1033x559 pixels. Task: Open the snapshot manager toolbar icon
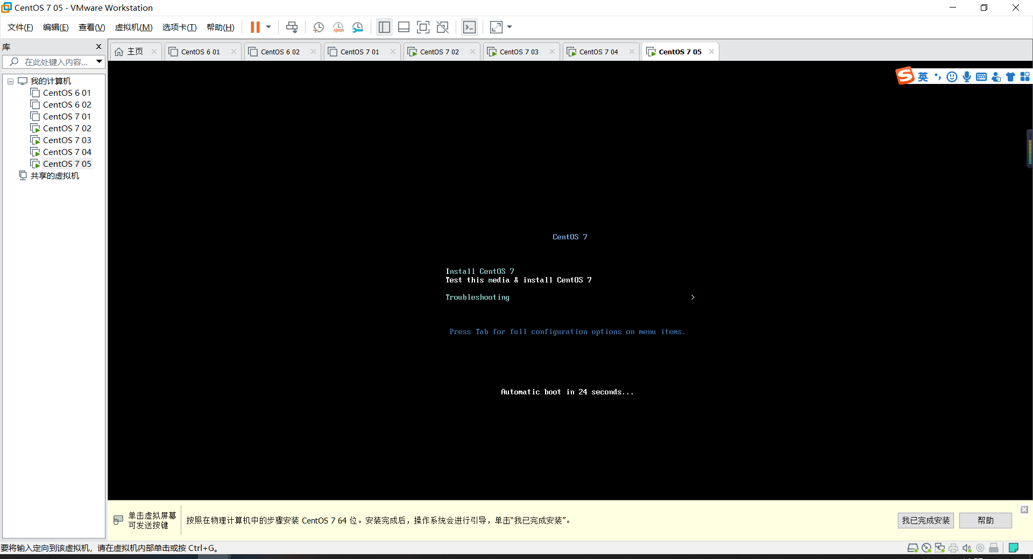tap(358, 27)
